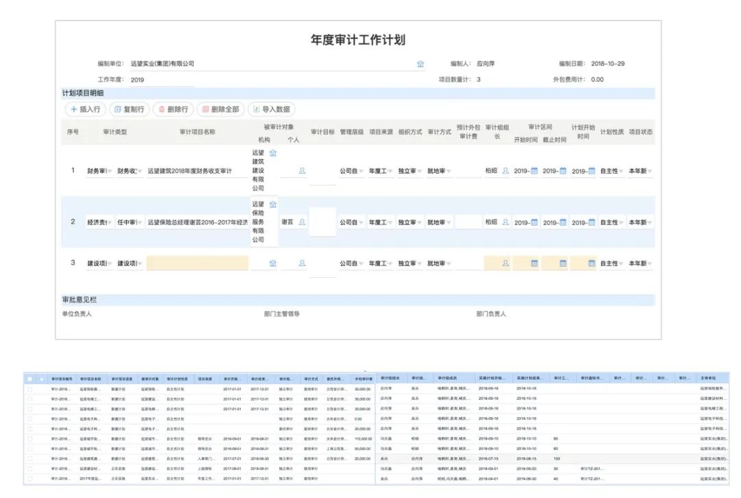
Task: Click the 预计外包审计费 field in row 2
Action: point(469,222)
